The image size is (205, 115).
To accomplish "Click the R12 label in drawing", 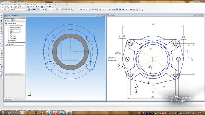I will tap(184, 37).
